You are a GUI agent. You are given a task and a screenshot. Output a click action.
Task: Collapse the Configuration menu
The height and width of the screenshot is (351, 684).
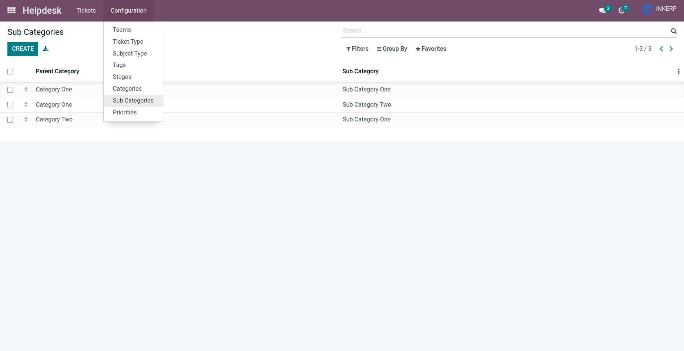pyautogui.click(x=128, y=10)
